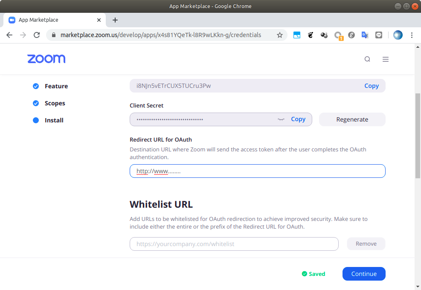
Task: Open the gray circular S extension icon
Action: pyautogui.click(x=351, y=35)
